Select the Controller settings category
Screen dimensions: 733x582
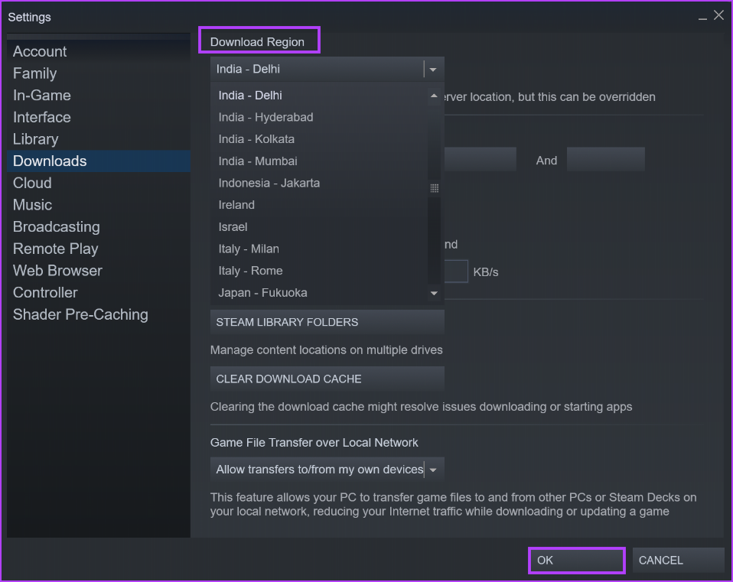click(45, 292)
